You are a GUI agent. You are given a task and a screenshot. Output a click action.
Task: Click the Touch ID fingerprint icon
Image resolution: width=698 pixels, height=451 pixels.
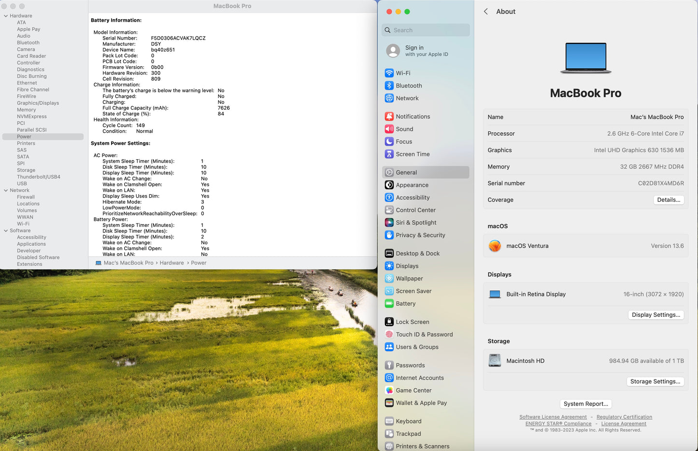[x=389, y=335]
